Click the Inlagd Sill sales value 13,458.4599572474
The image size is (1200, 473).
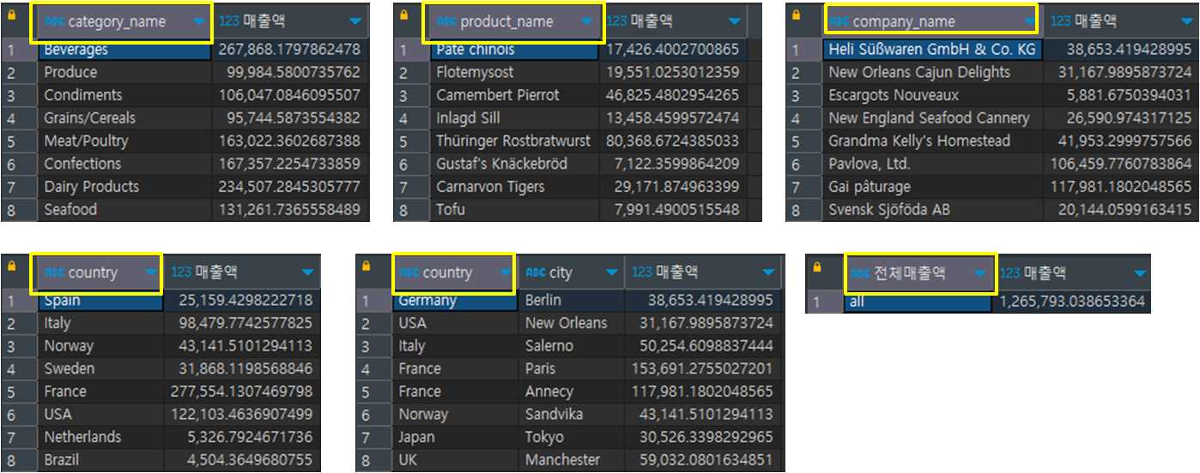pyautogui.click(x=673, y=118)
